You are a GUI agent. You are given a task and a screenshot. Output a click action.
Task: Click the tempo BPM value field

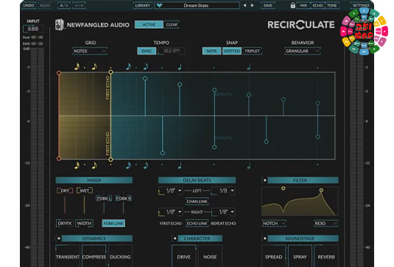pyautogui.click(x=172, y=51)
